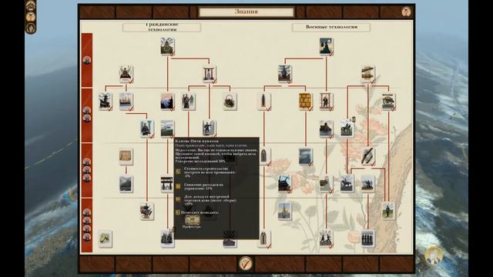Choose the lone soldier on field technology
Image resolution: width=493 pixels, height=277 pixels.
tap(388, 211)
